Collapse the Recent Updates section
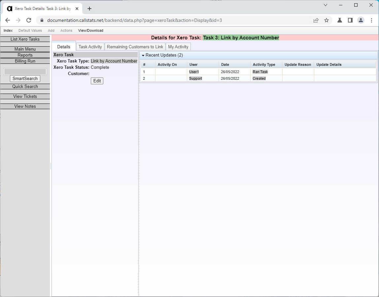The width and height of the screenshot is (379, 297). pyautogui.click(x=143, y=55)
